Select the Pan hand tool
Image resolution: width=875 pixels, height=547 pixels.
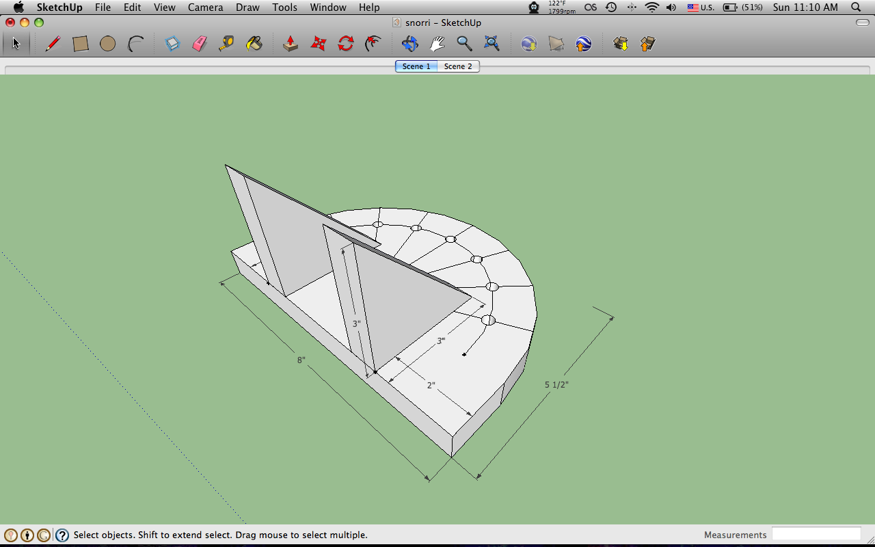coord(437,44)
